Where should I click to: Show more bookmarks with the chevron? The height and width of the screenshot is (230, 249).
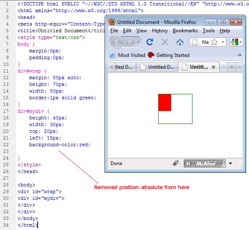click(239, 55)
